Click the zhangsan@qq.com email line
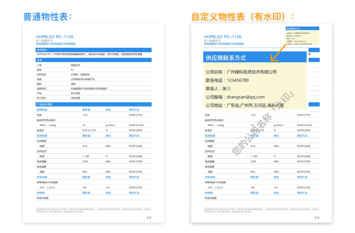 [235, 97]
